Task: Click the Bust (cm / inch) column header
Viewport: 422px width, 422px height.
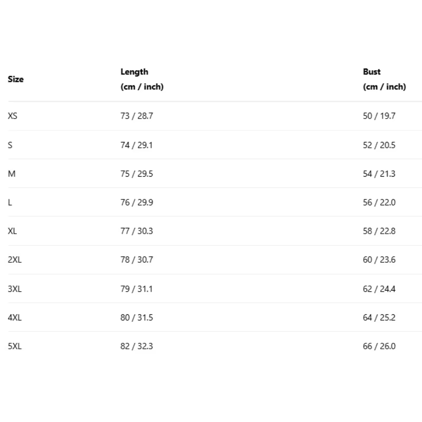Action: point(385,79)
